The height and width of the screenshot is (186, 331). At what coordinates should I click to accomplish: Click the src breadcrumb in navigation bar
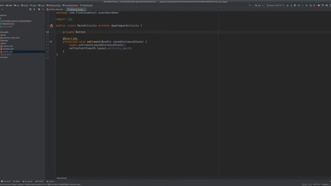pyautogui.click(x=17, y=5)
